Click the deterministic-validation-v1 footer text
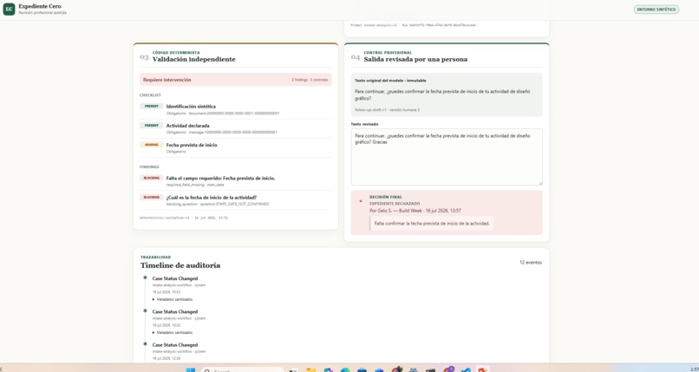The image size is (699, 372). (x=184, y=218)
